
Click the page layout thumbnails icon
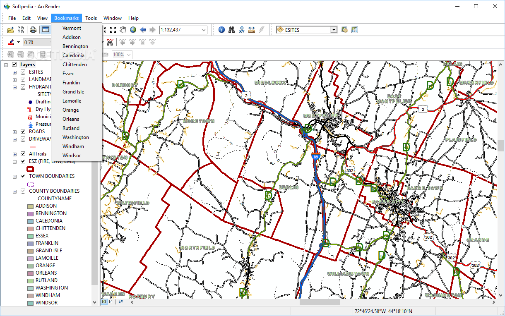coord(20,30)
